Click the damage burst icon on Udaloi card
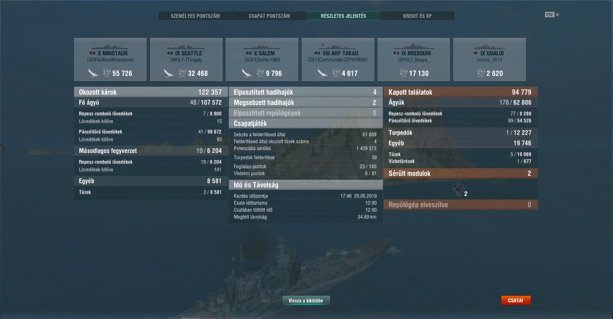This screenshot has width=613, height=319. pyautogui.click(x=481, y=73)
